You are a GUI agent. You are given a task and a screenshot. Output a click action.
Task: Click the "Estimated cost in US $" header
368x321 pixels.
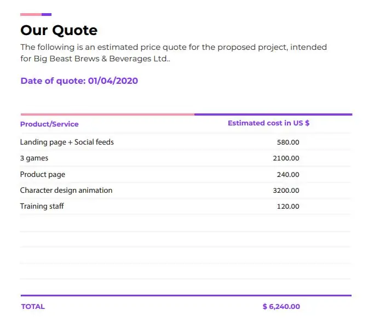pos(268,123)
